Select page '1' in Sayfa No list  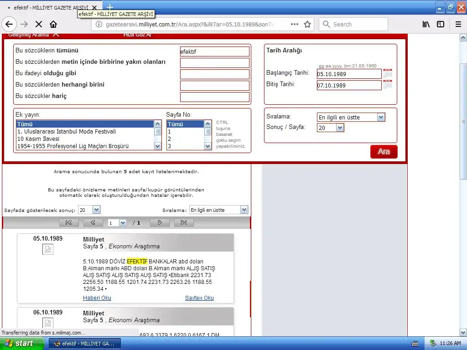click(185, 131)
